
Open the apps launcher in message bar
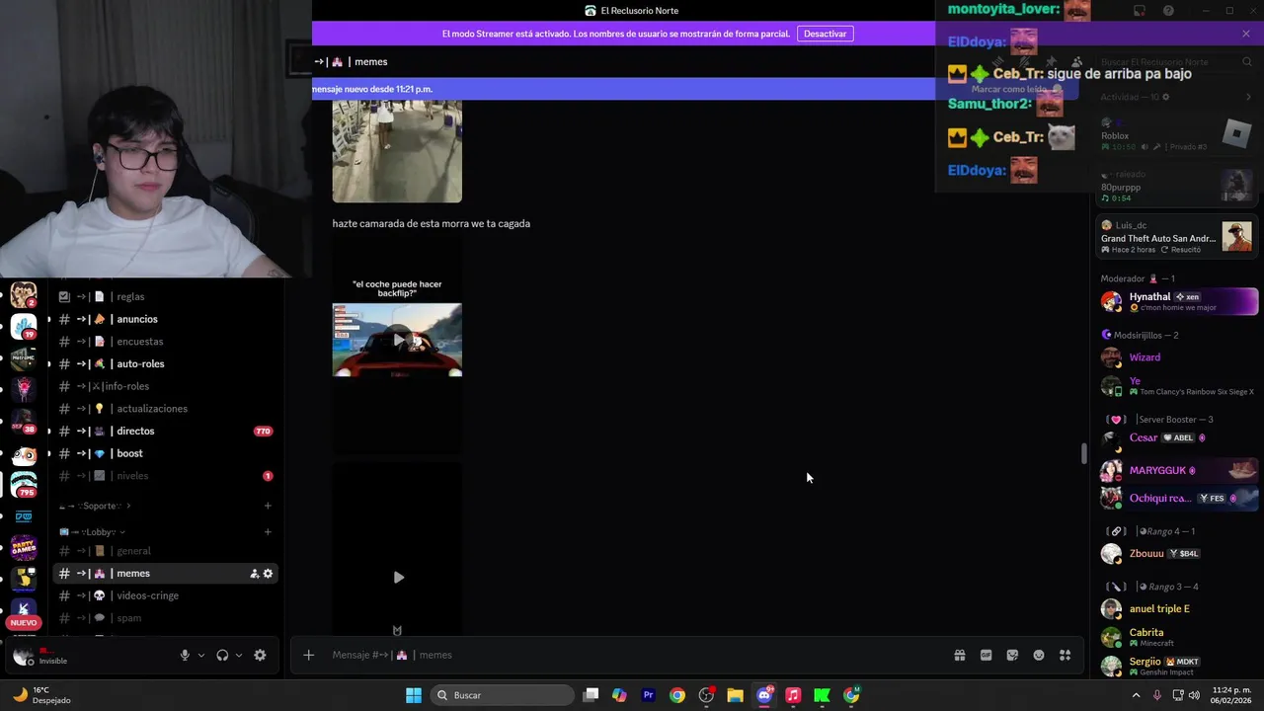1066,655
